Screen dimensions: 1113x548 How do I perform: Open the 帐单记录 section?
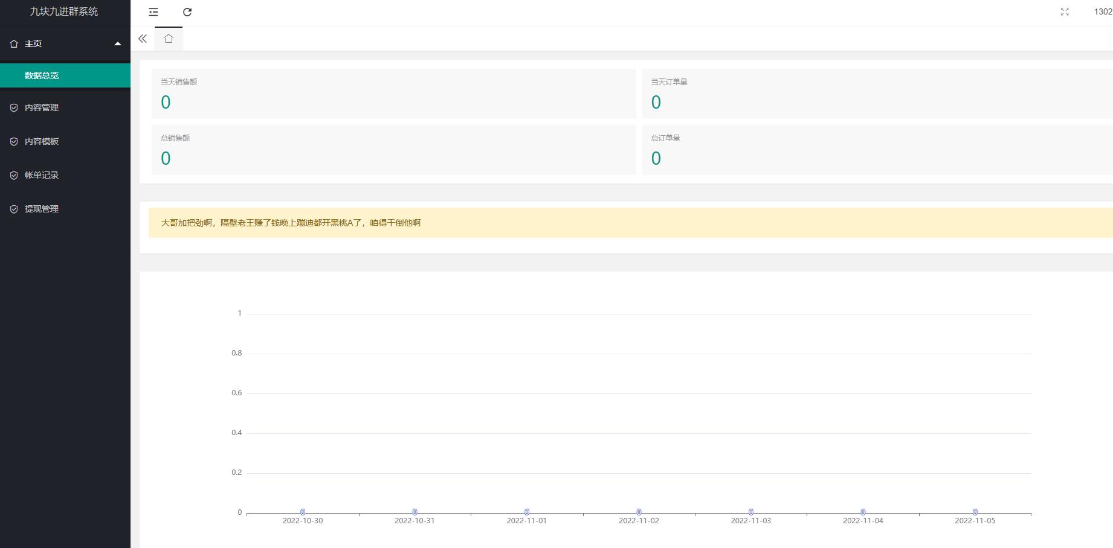[x=42, y=175]
